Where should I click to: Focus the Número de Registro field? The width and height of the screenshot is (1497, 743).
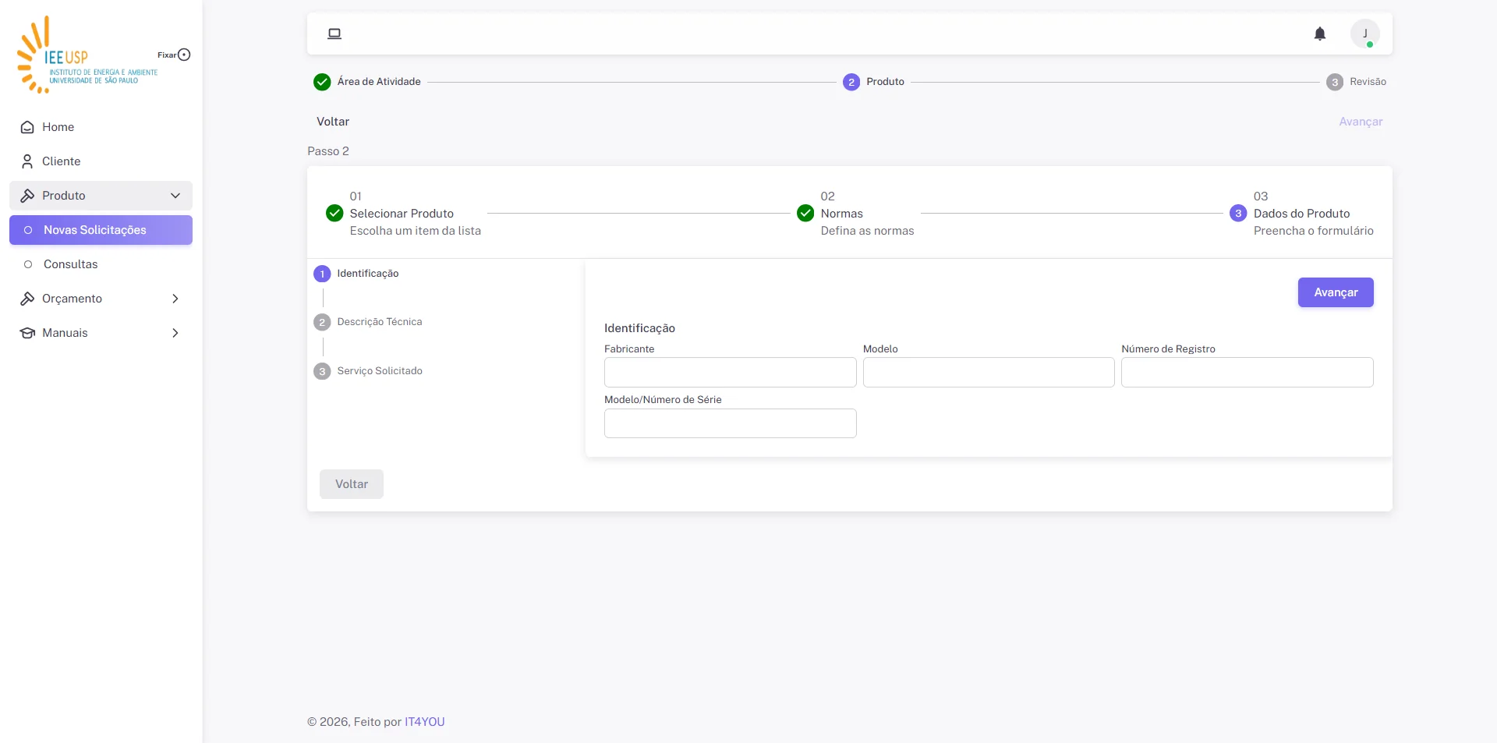tap(1247, 372)
